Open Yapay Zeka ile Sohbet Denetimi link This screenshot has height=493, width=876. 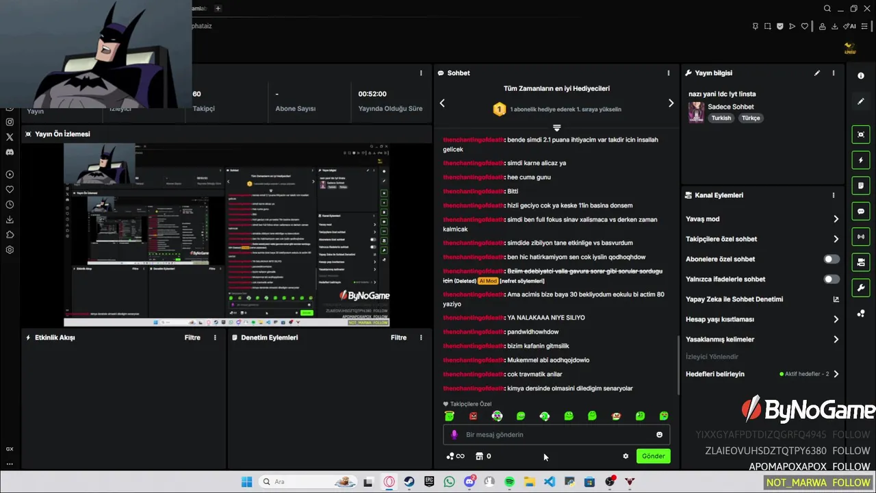coord(836,299)
